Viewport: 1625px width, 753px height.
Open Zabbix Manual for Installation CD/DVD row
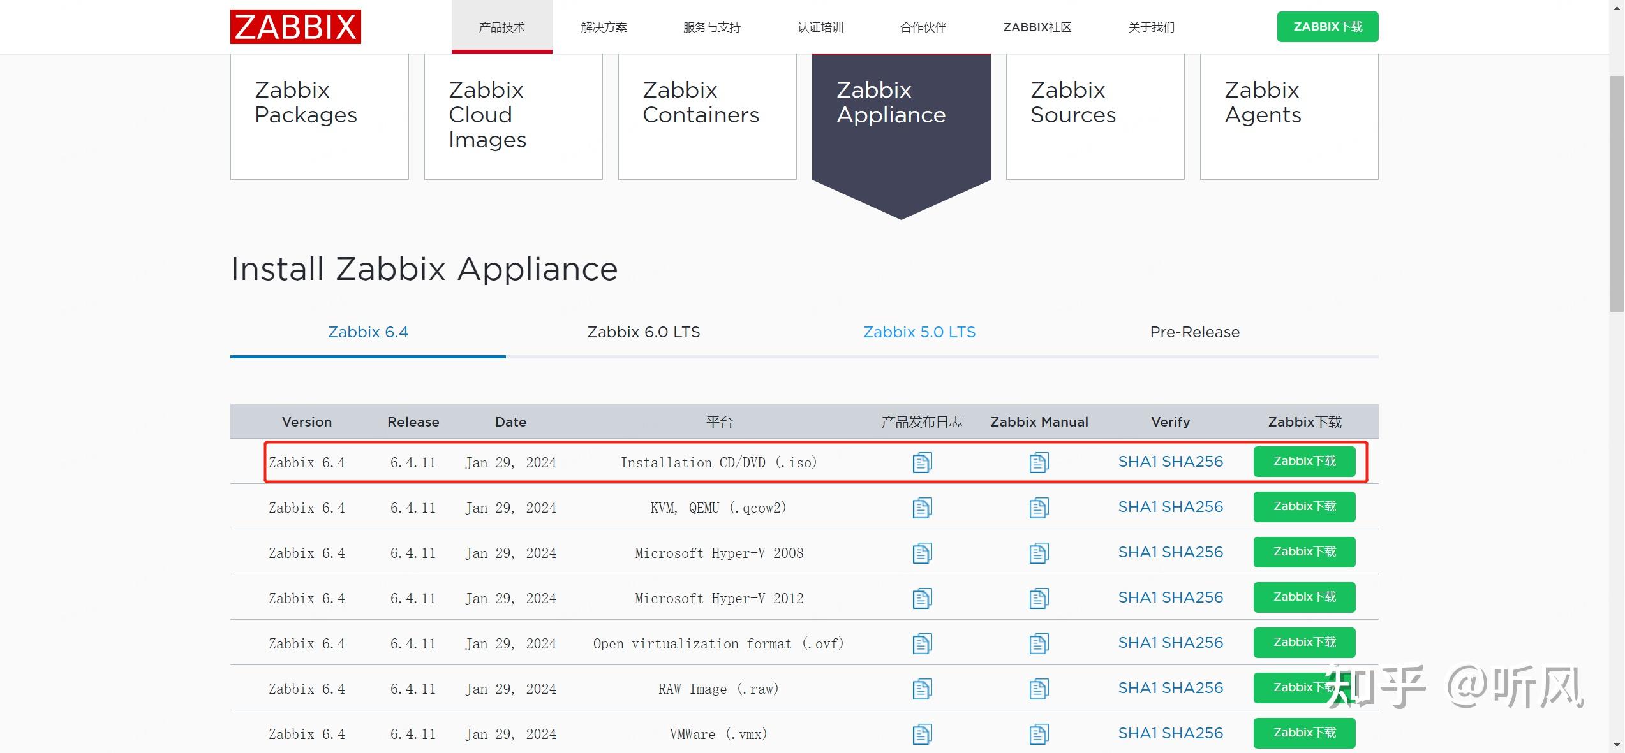[1039, 462]
